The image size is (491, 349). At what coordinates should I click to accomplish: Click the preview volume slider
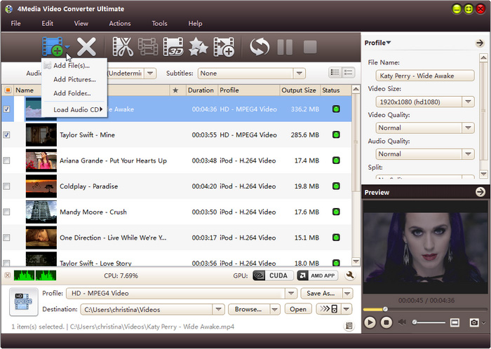[x=429, y=322]
